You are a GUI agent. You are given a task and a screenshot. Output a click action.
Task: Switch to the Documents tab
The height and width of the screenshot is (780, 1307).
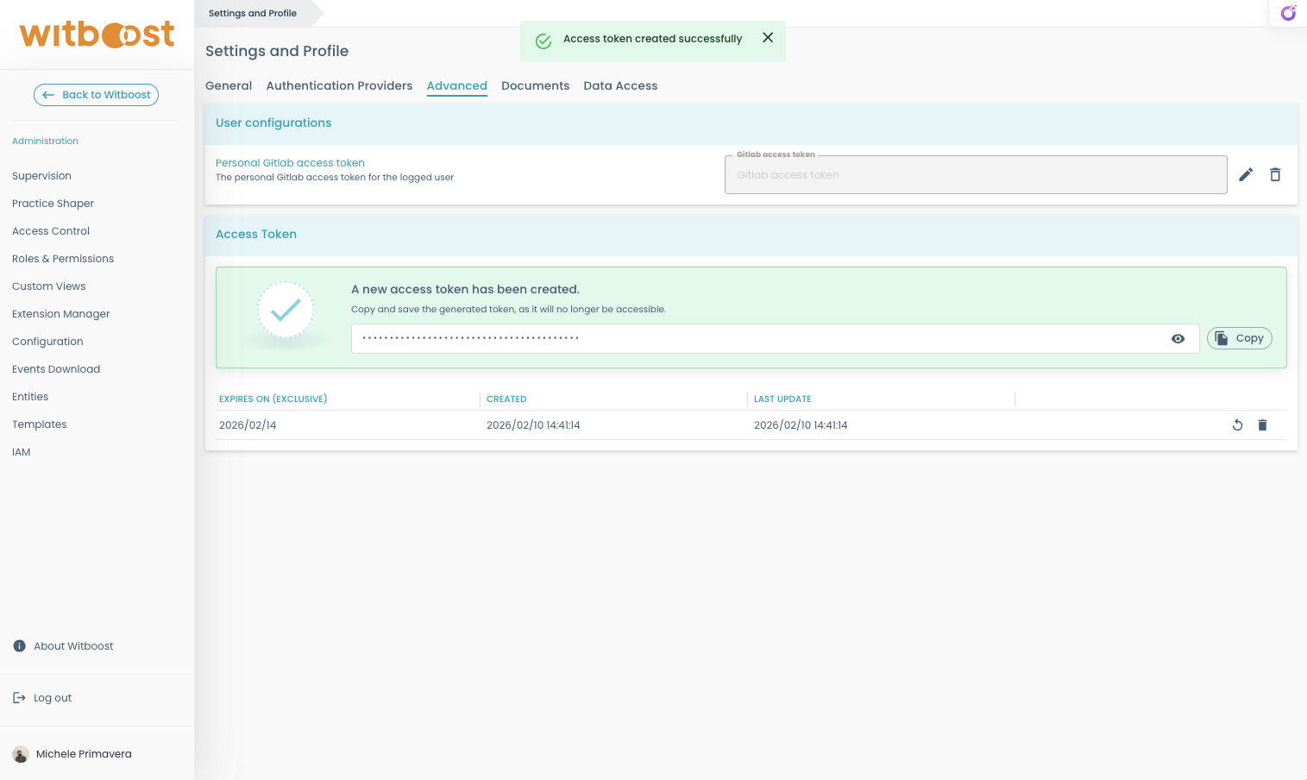[535, 85]
